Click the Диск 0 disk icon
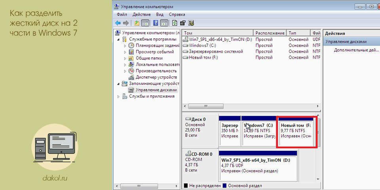Viewport: 380px width, 190px height. point(188,119)
